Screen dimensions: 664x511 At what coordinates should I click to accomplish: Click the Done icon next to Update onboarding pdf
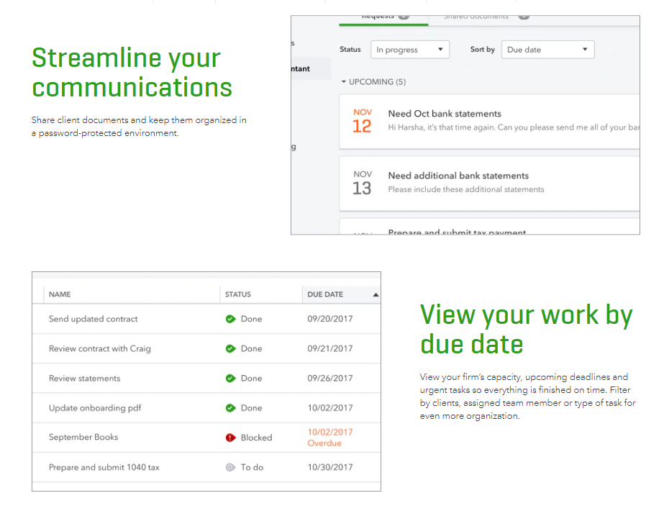pyautogui.click(x=230, y=408)
